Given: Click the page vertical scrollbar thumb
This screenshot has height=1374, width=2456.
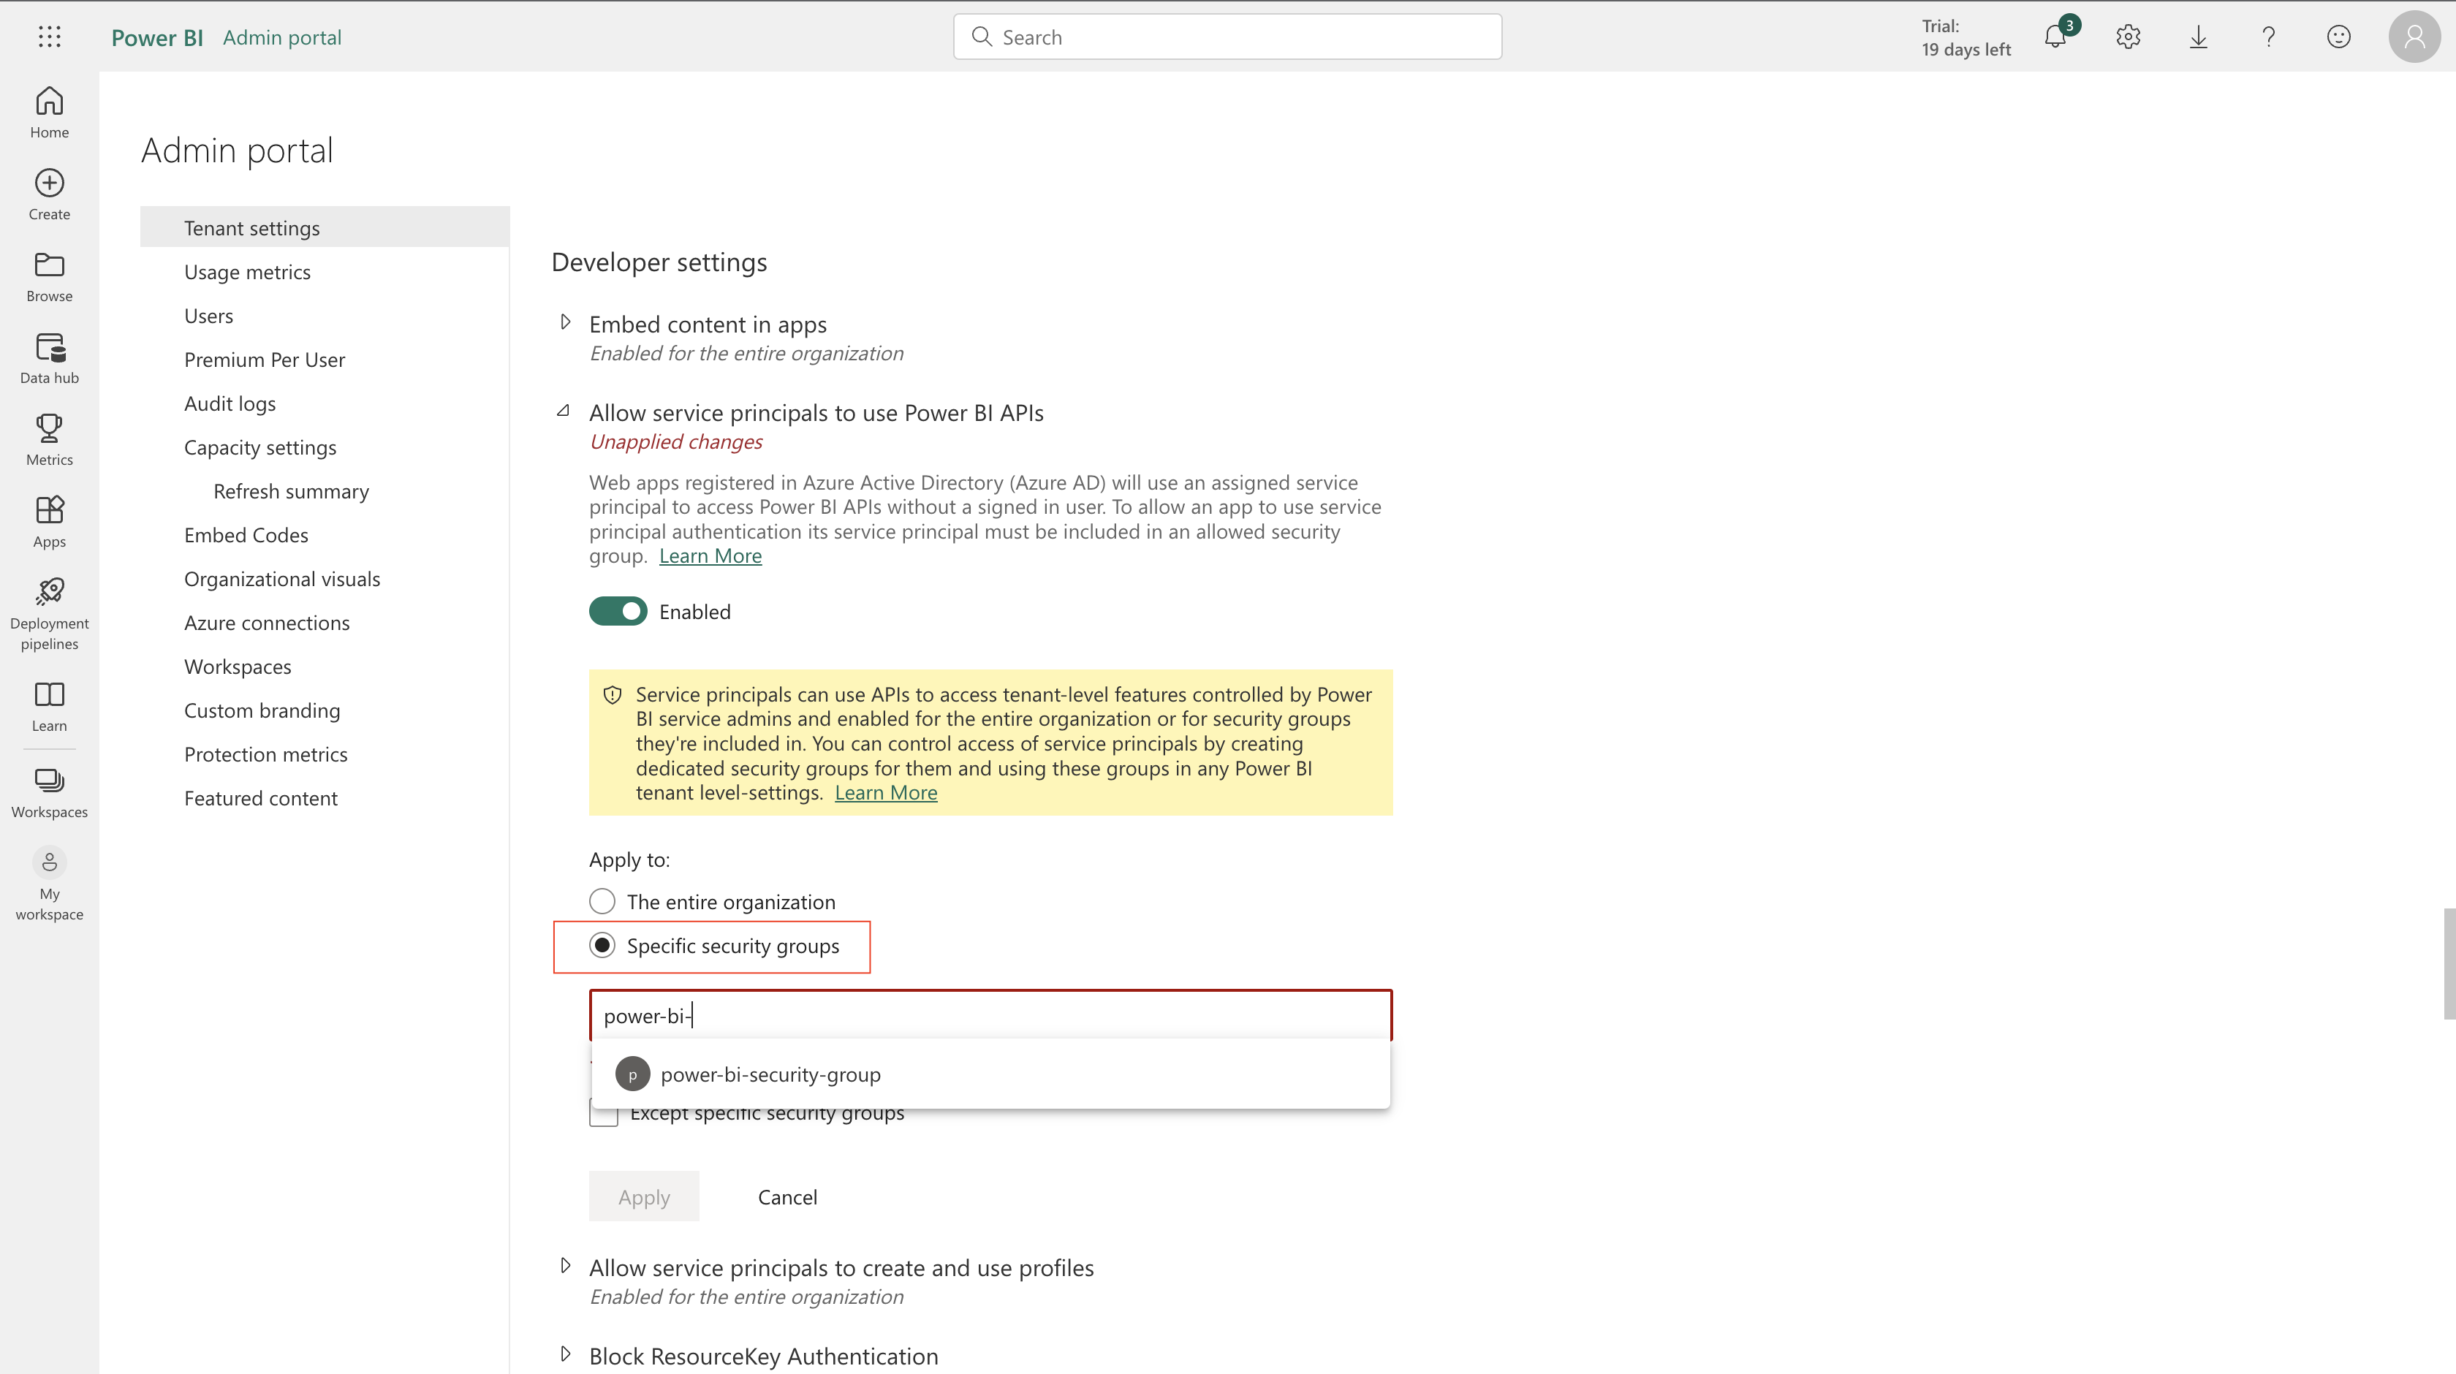Looking at the screenshot, I should (2449, 963).
